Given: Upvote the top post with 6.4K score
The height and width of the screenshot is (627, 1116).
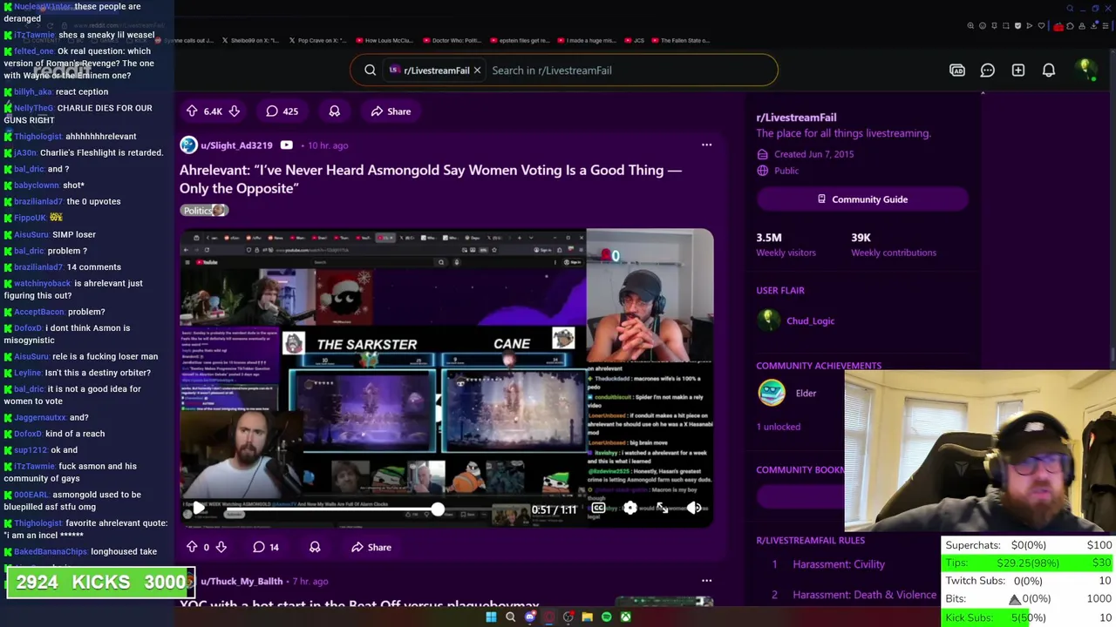Looking at the screenshot, I should point(192,111).
